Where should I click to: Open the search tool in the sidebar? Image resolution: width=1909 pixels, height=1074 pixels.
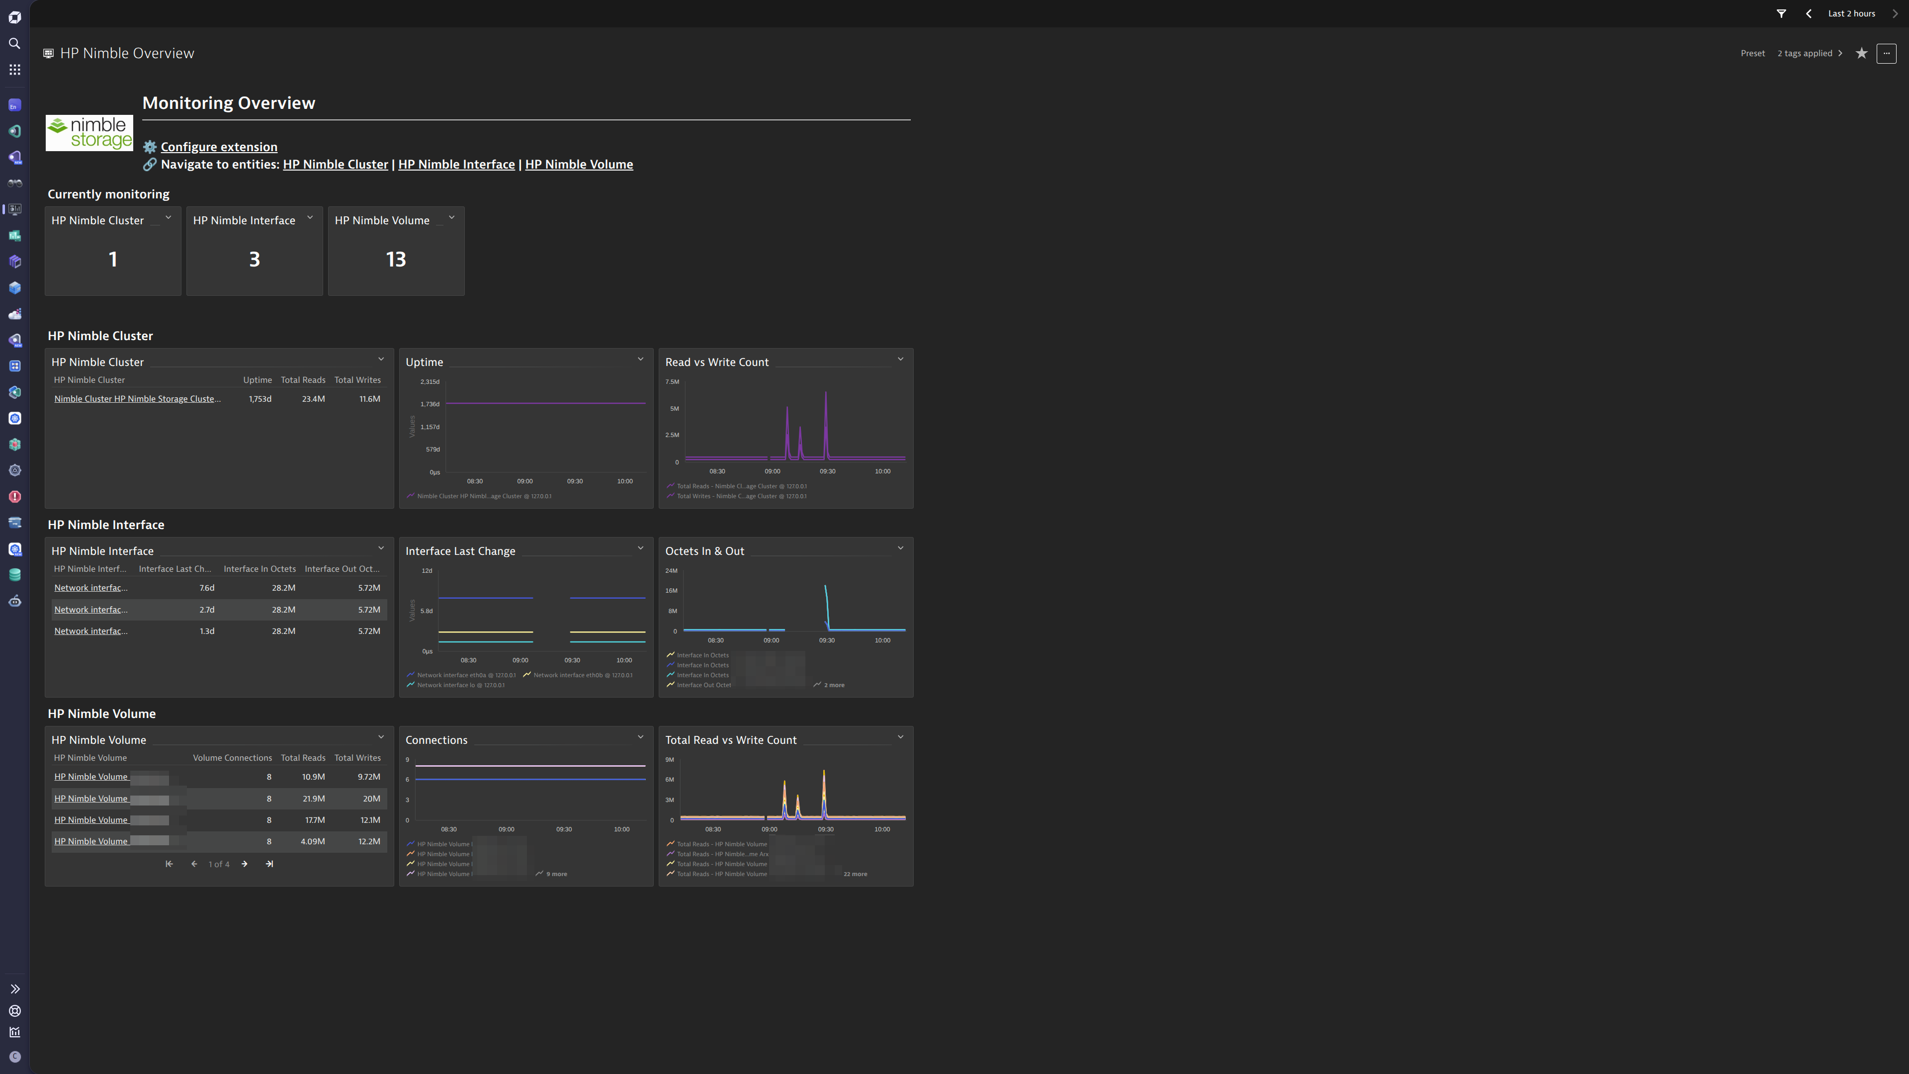(x=14, y=43)
